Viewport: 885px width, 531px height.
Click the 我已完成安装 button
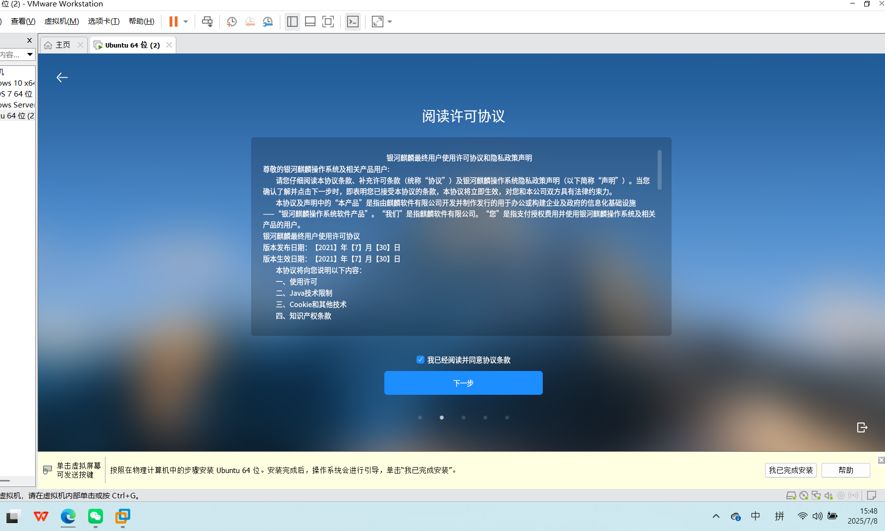click(791, 470)
